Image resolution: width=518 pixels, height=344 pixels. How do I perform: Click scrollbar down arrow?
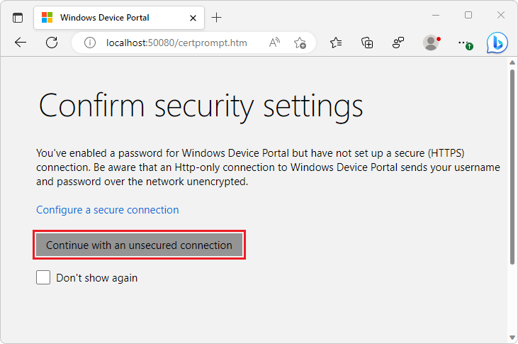pyautogui.click(x=512, y=338)
